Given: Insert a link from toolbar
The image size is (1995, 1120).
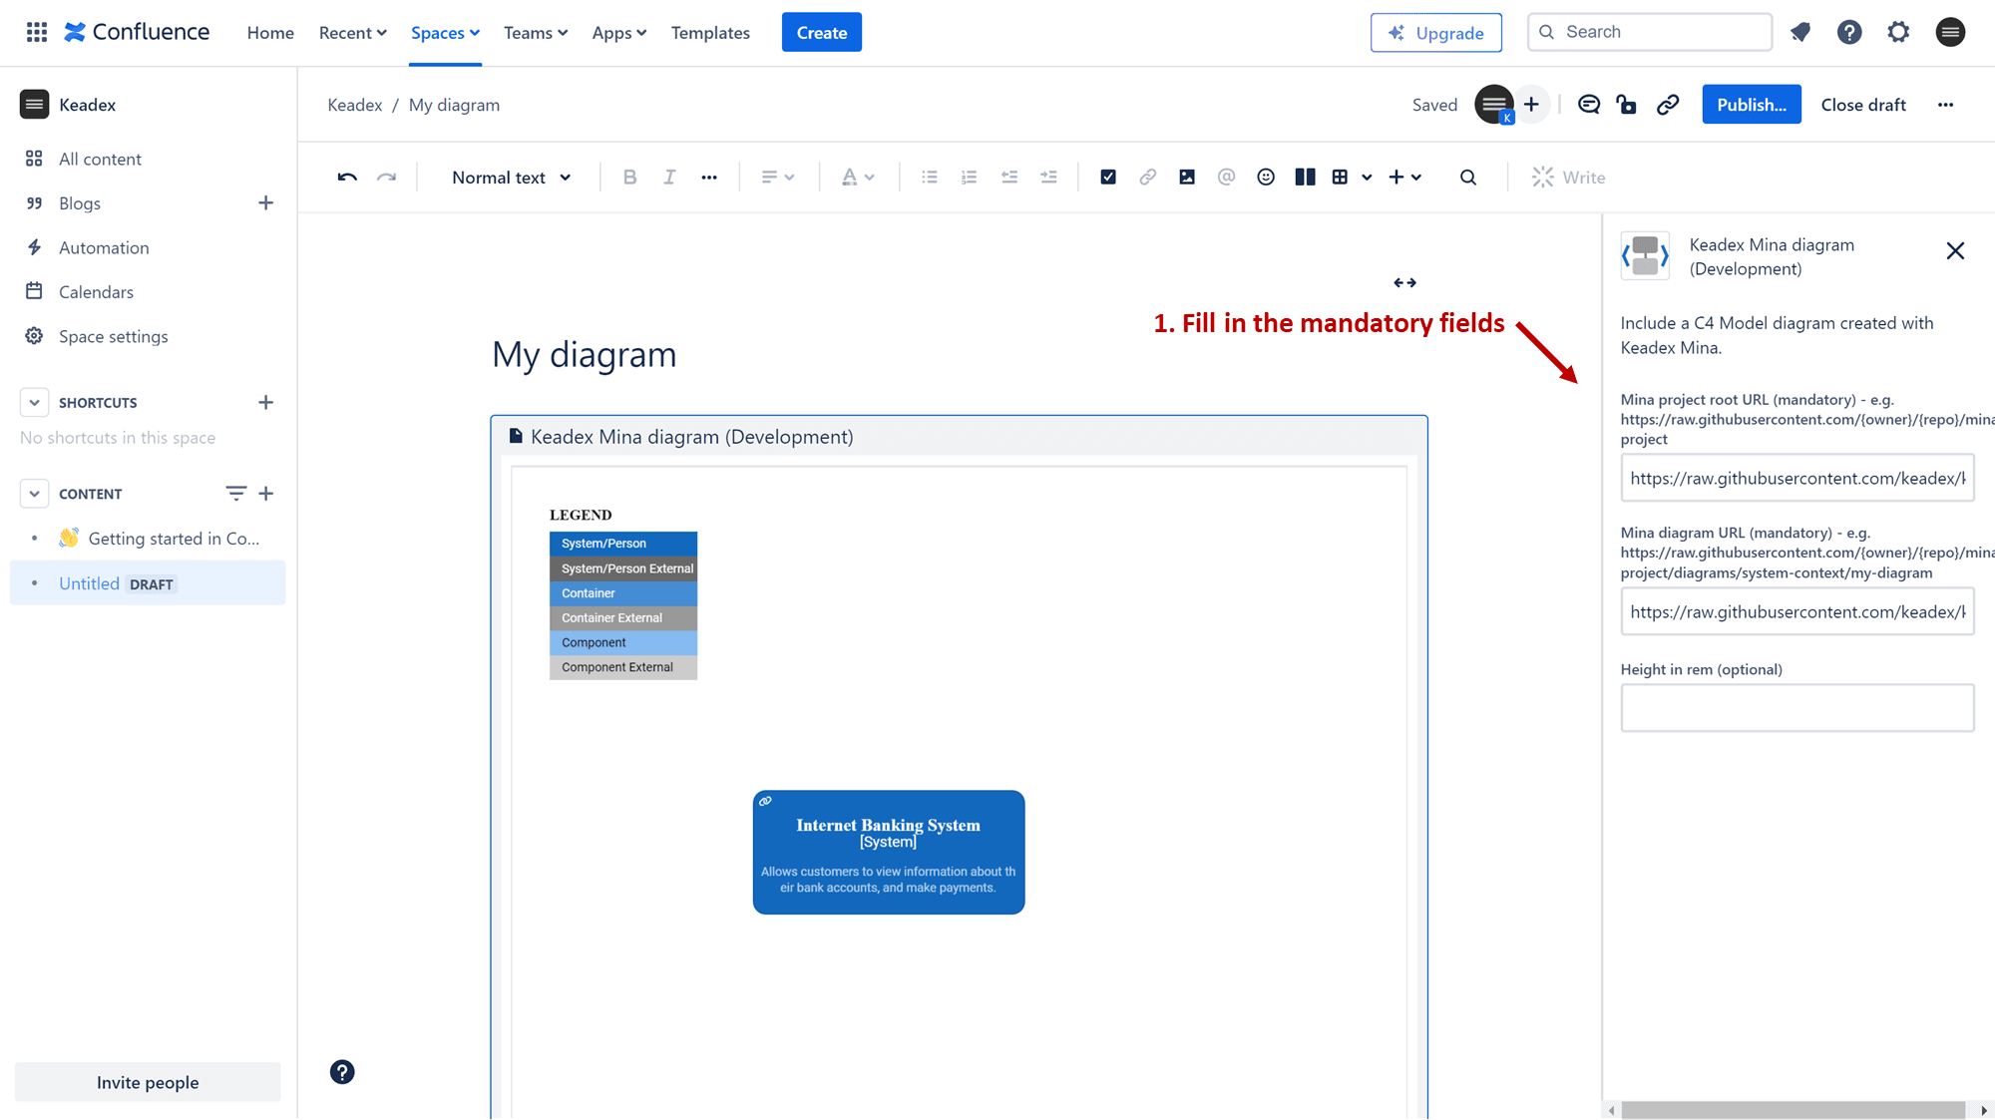Looking at the screenshot, I should 1148,178.
